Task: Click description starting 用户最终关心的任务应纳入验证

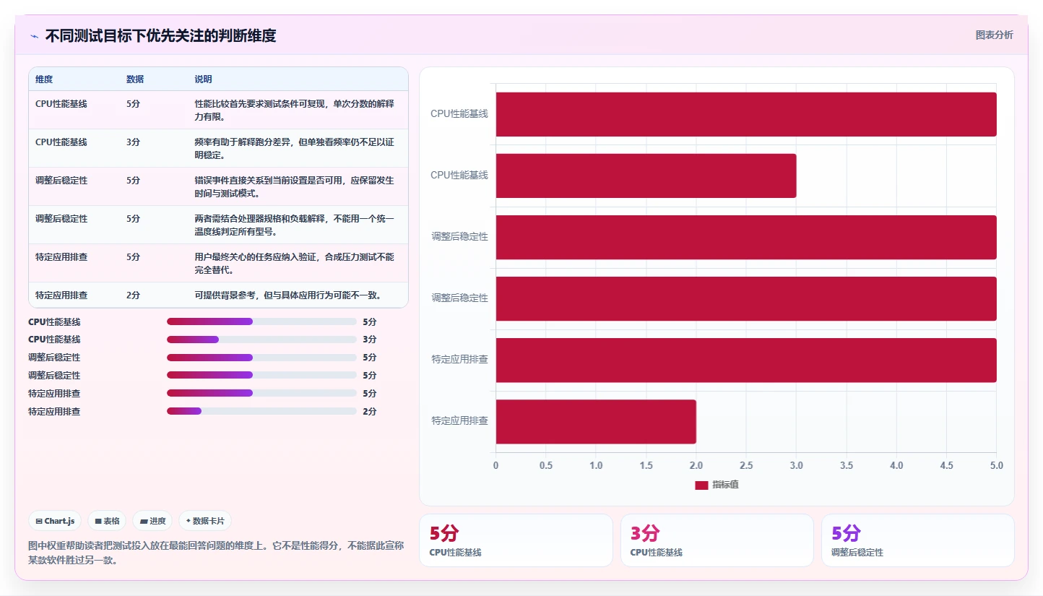Action: [295, 264]
